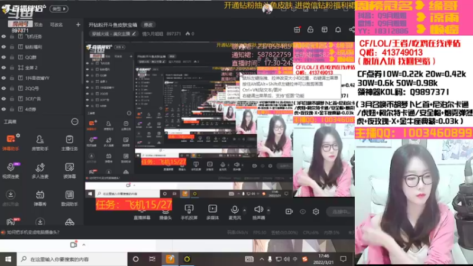Open the 读弹幕 tool
The image size is (473, 266).
(69, 170)
